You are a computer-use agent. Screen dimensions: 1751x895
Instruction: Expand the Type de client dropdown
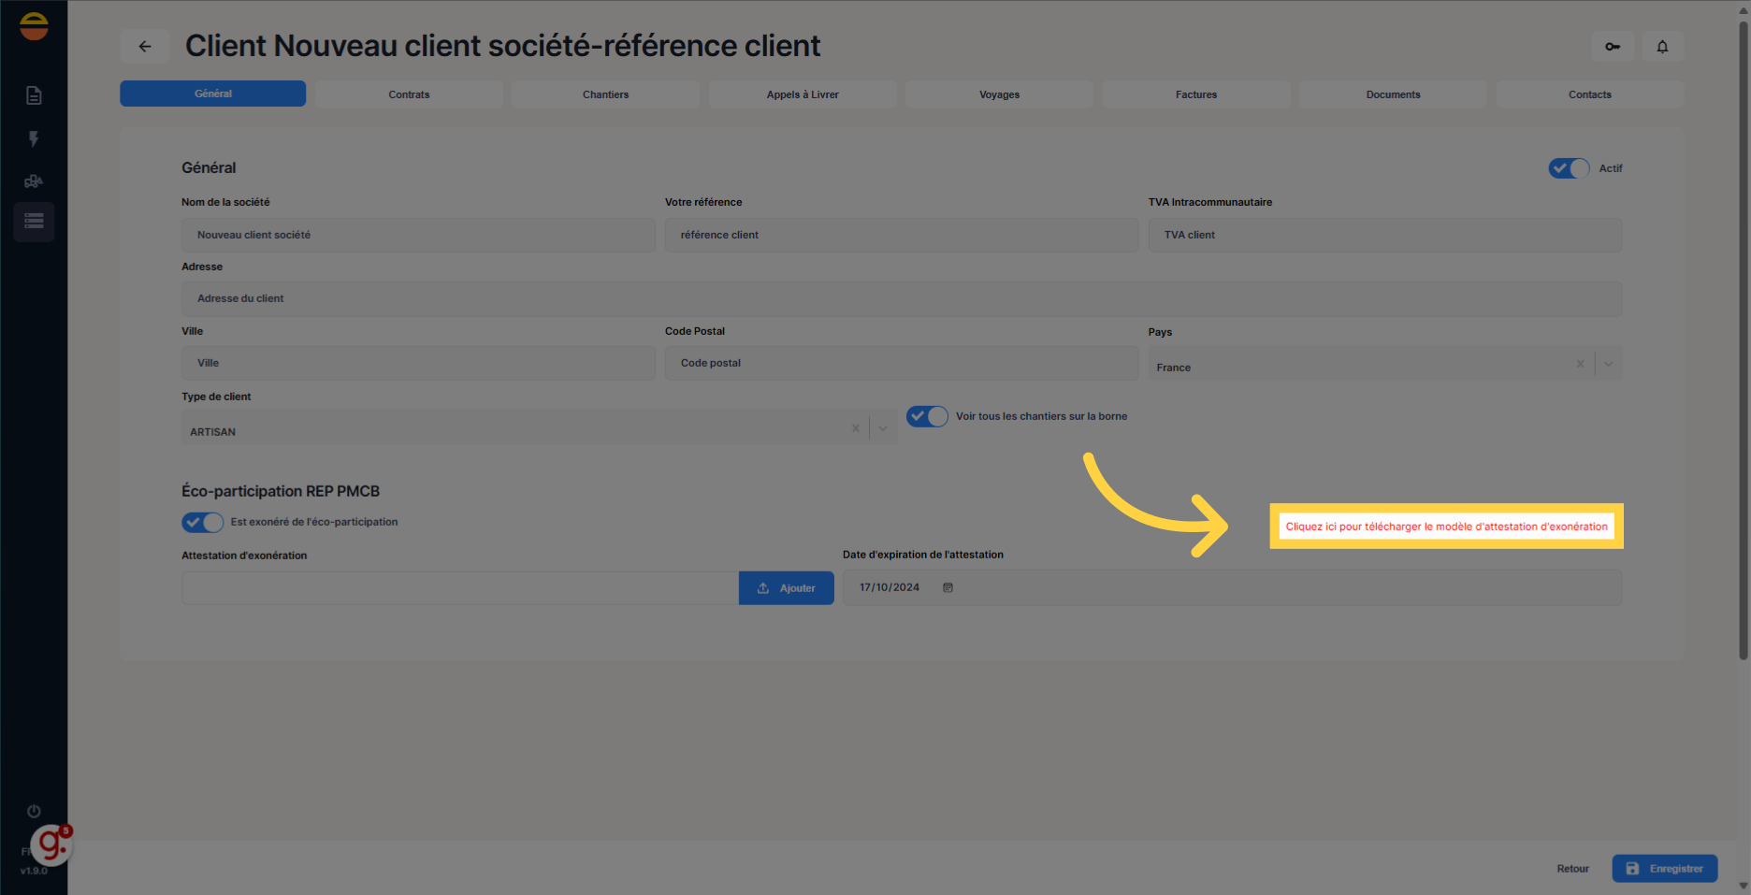point(882,428)
